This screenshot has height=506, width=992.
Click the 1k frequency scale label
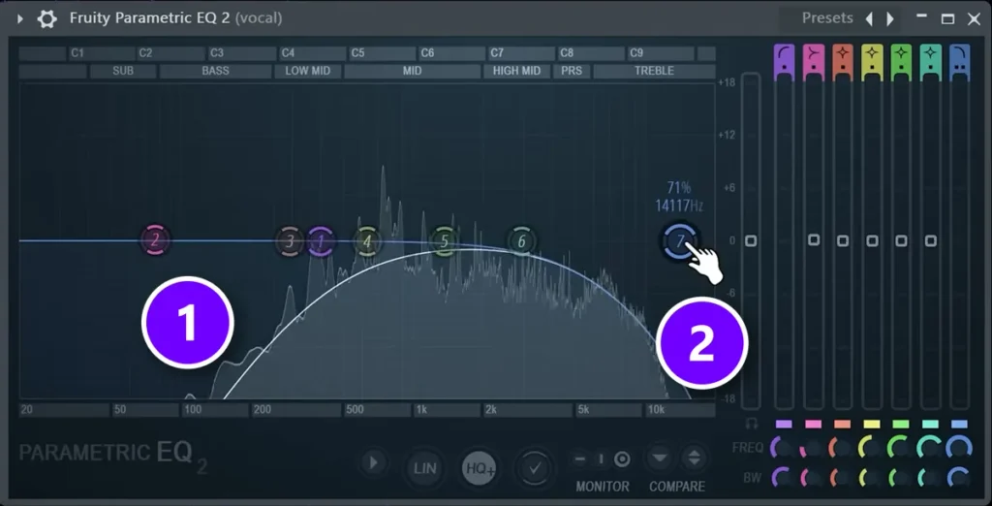(x=421, y=410)
